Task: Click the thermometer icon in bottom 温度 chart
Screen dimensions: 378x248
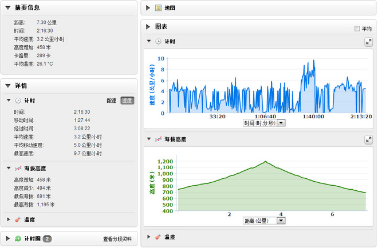Action: click(x=158, y=237)
